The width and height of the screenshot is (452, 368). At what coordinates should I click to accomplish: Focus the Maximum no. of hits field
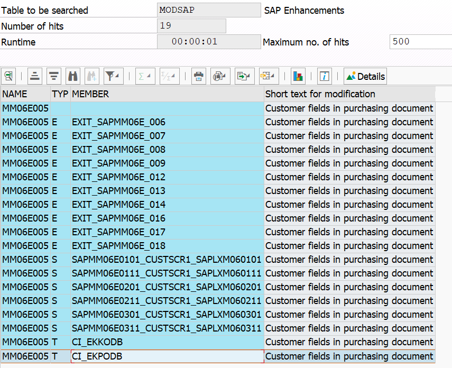421,42
